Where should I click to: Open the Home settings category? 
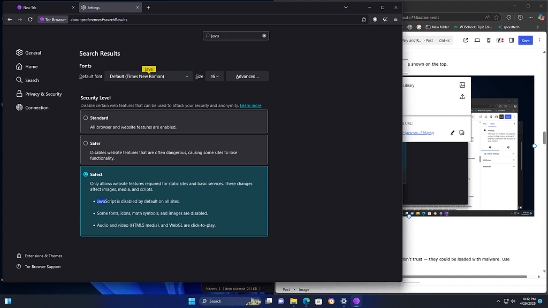[27, 66]
